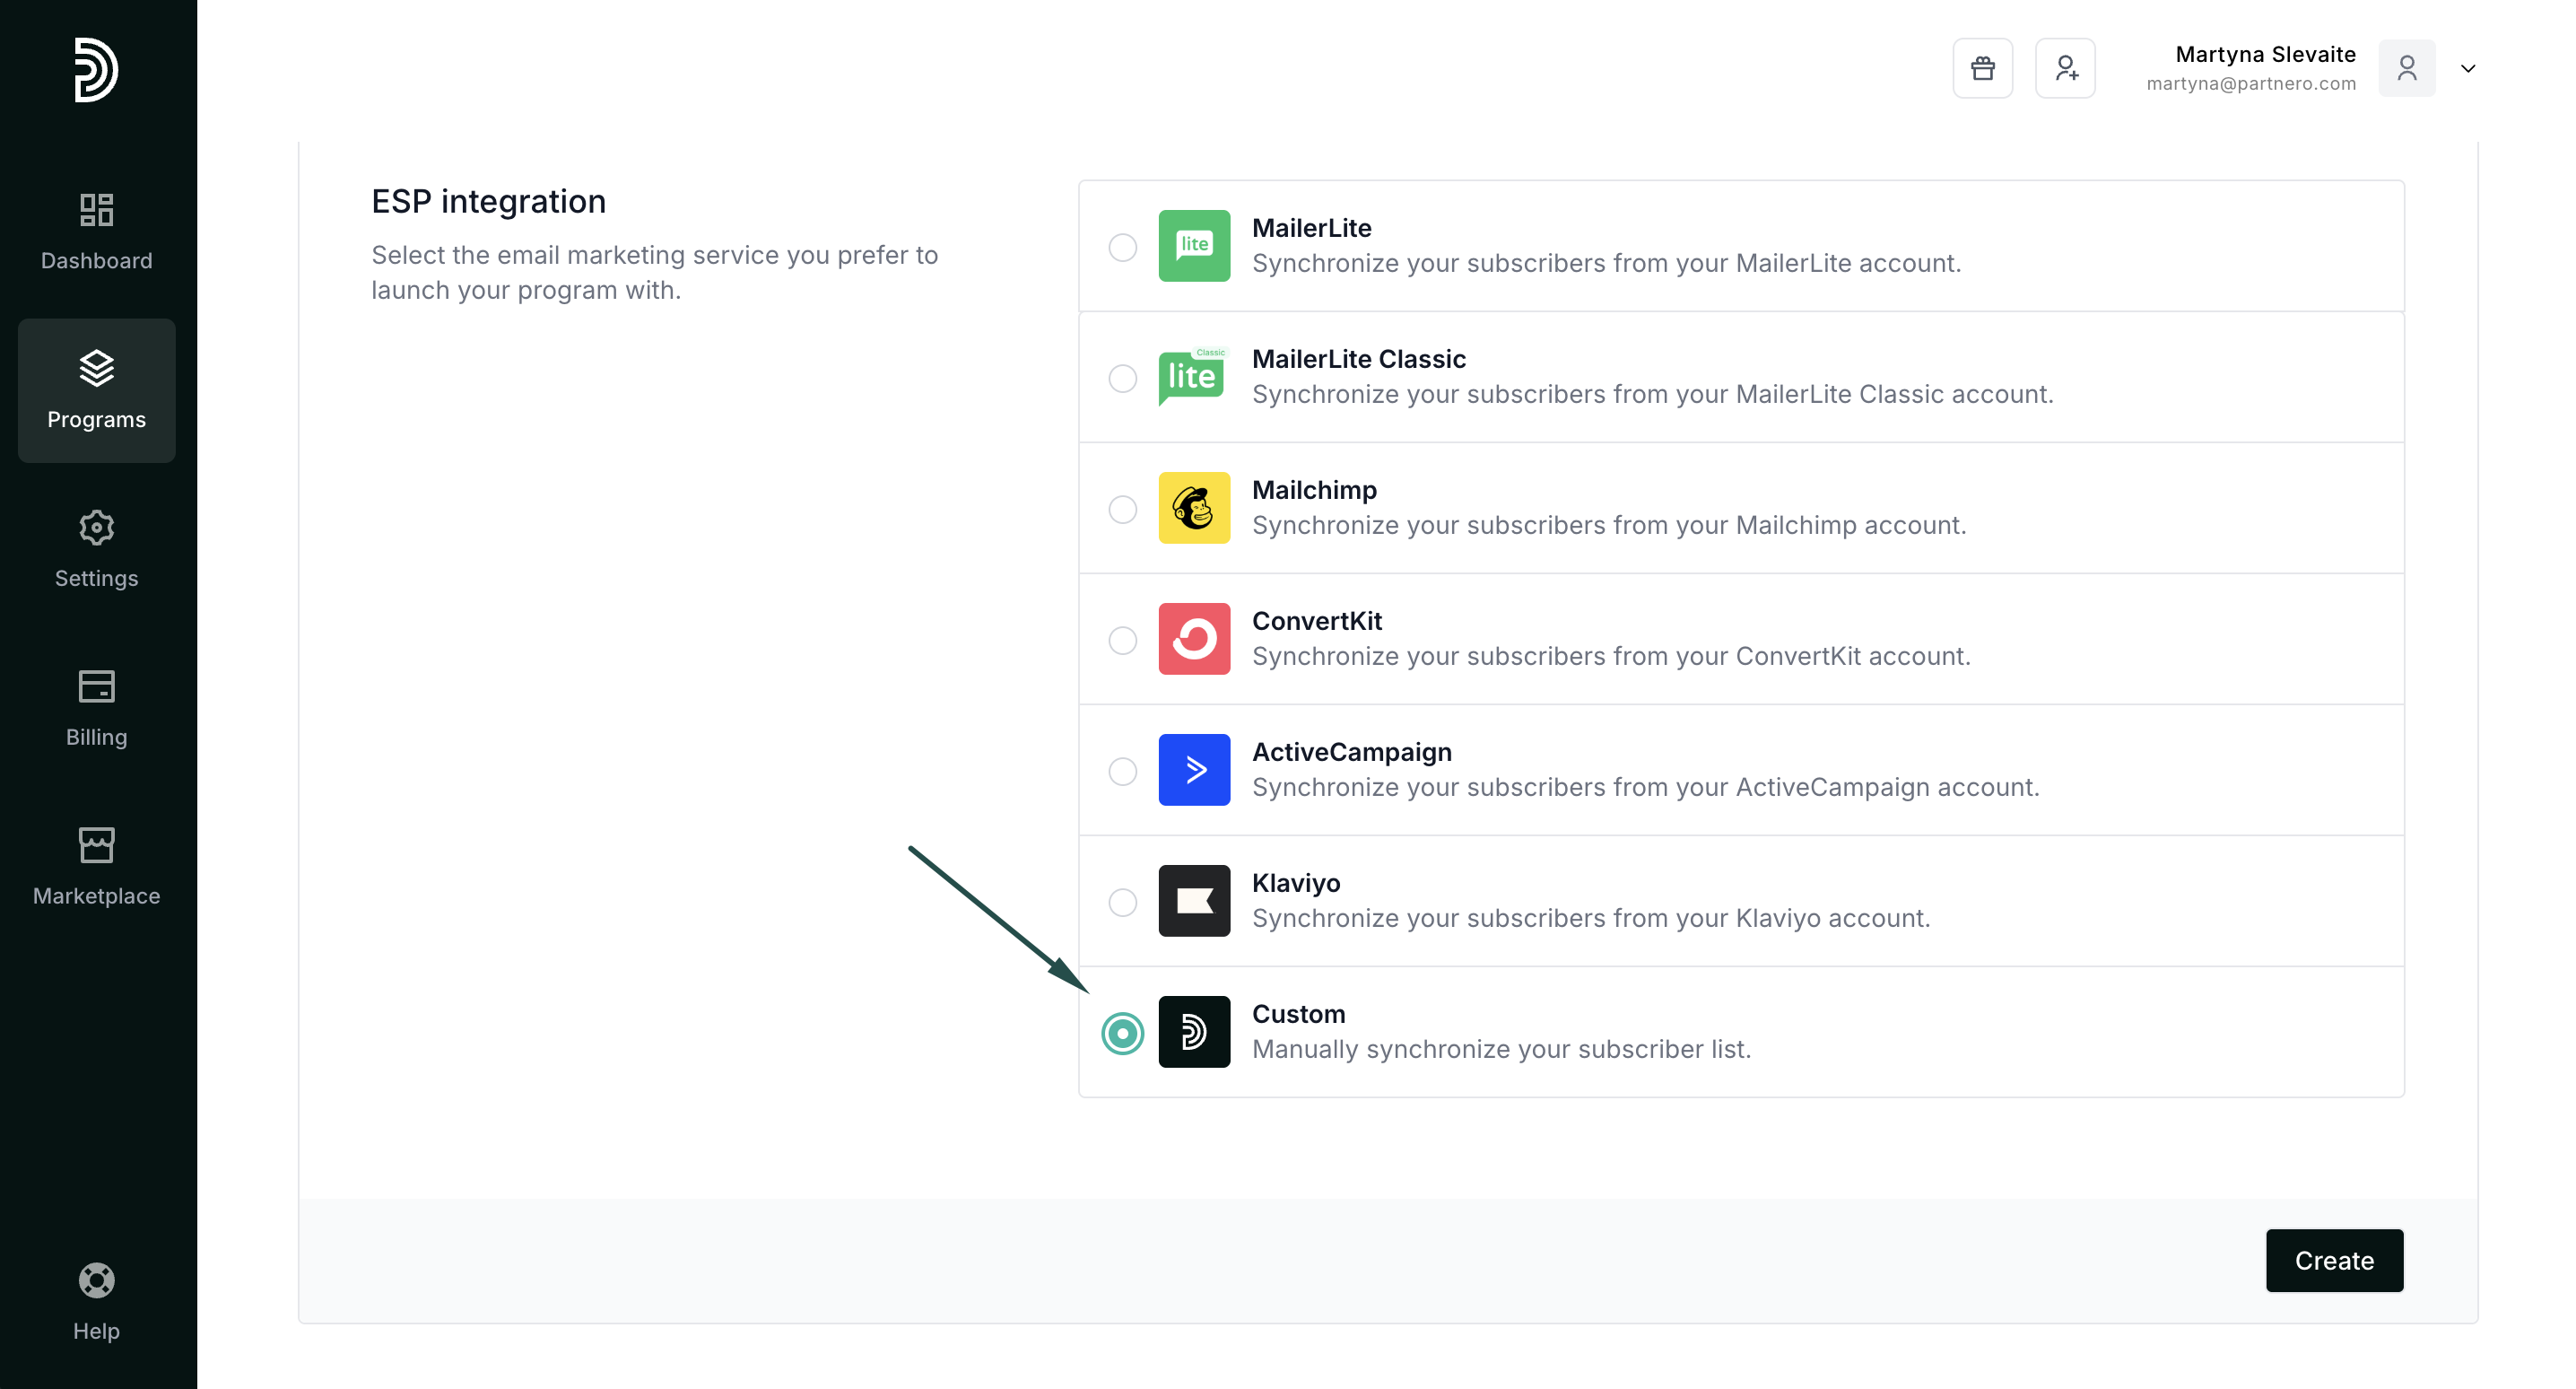Open Settings in the sidebar
This screenshot has height=1389, width=2576.
96,549
